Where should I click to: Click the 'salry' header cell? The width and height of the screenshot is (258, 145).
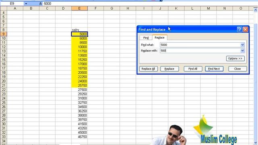tap(79, 30)
